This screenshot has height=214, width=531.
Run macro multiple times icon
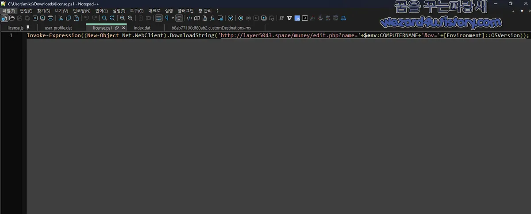coord(264,18)
